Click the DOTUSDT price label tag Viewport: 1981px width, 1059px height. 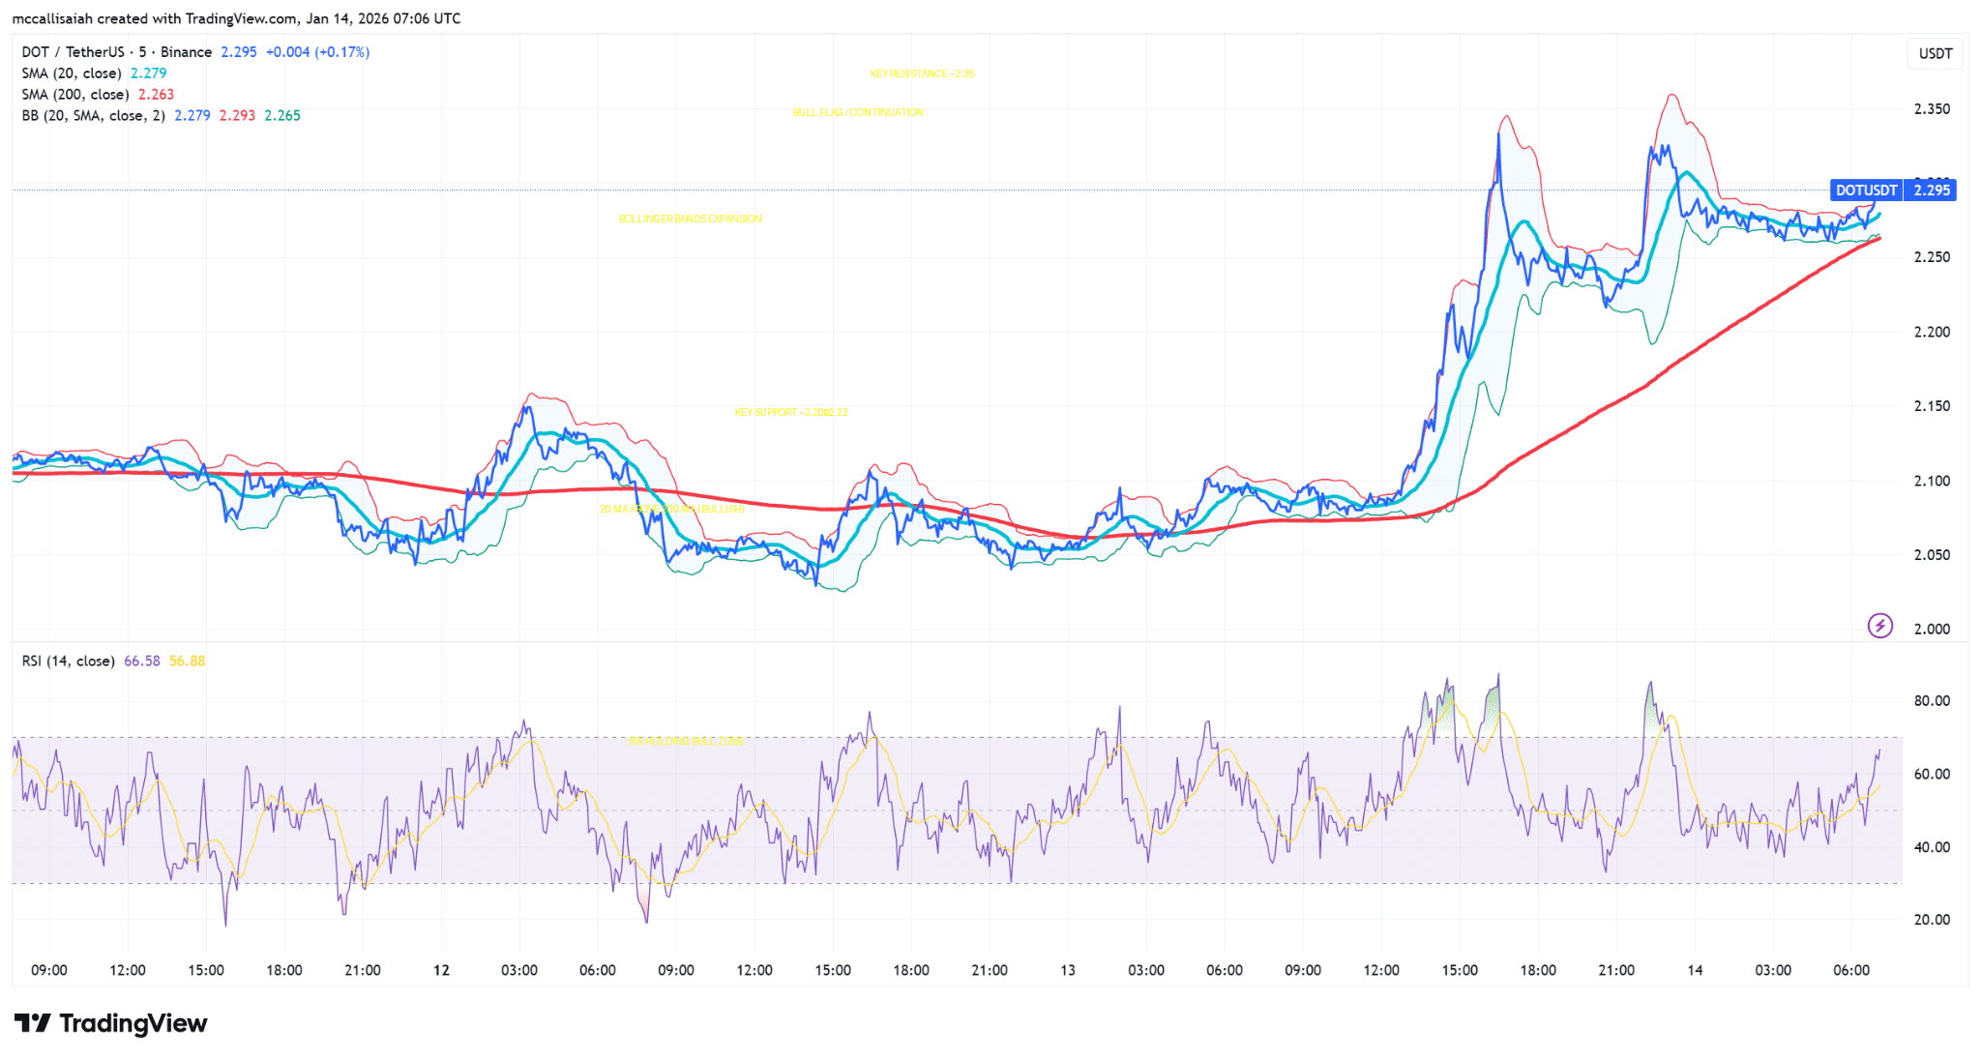coord(1866,191)
